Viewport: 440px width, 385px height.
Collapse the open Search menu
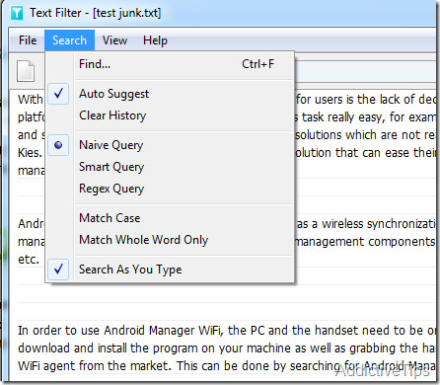point(69,40)
